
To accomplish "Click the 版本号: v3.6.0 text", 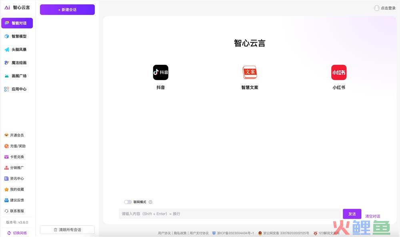I will pyautogui.click(x=17, y=222).
